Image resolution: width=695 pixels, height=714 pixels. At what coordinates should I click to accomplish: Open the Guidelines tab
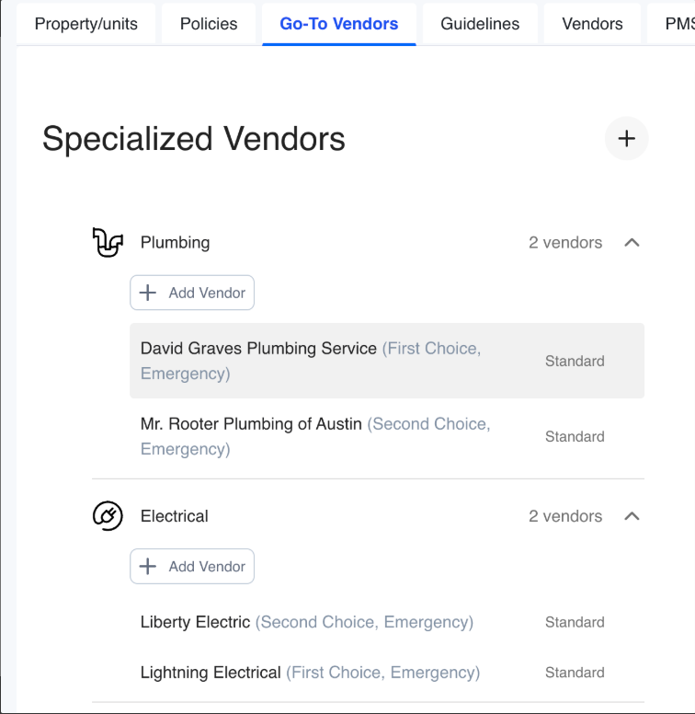coord(480,24)
